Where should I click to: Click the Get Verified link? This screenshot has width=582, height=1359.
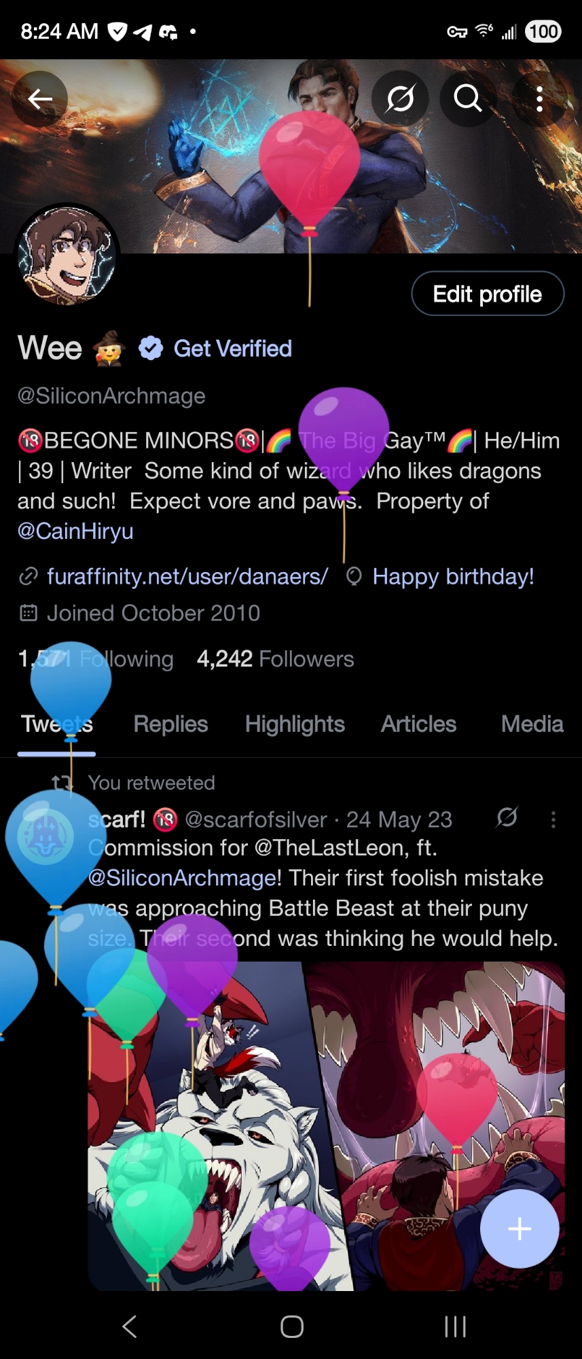tap(232, 349)
